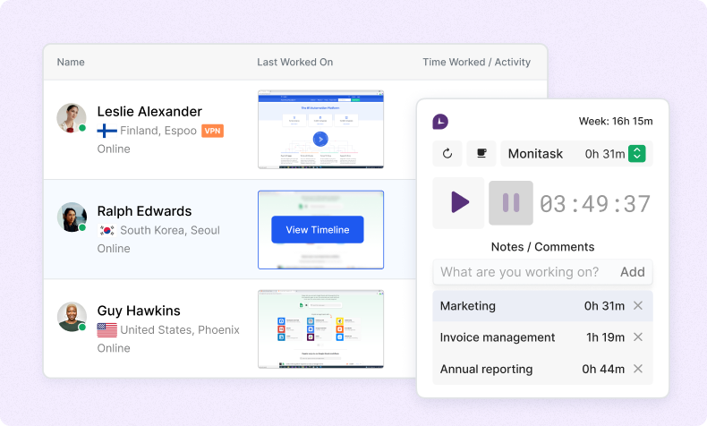Click the Finland flag icon
Viewport: 707px width, 426px height.
(106, 131)
